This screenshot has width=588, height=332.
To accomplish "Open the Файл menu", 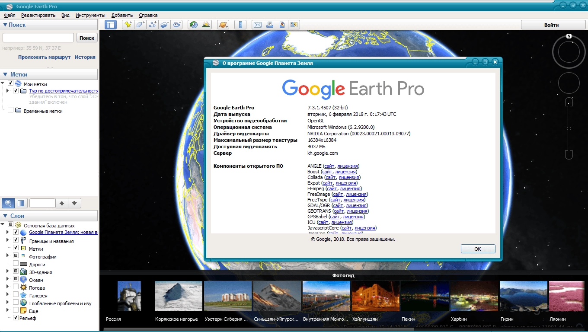I will 10,15.
